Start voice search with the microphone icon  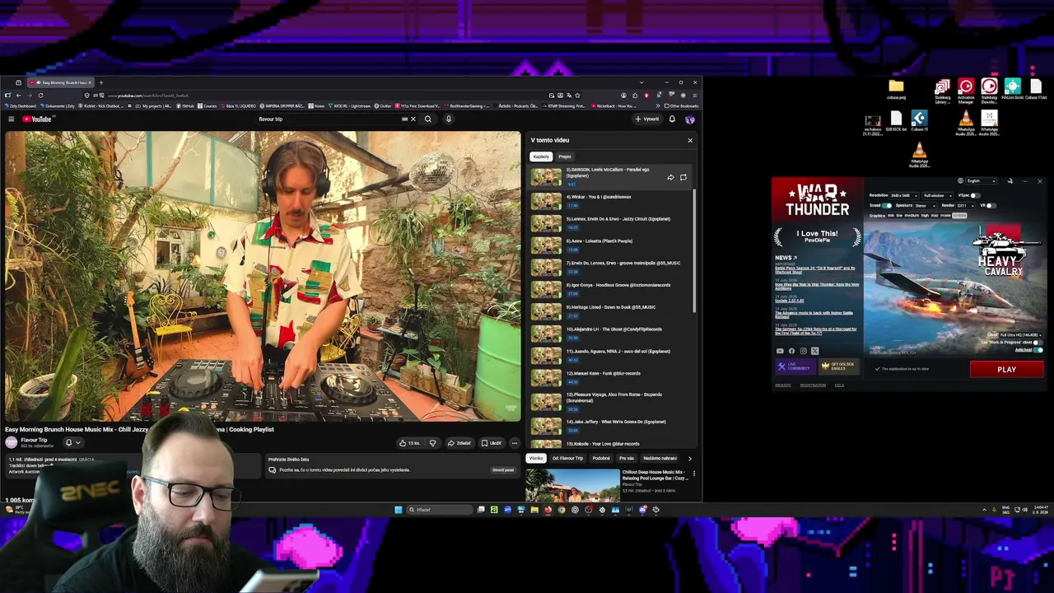pyautogui.click(x=448, y=119)
